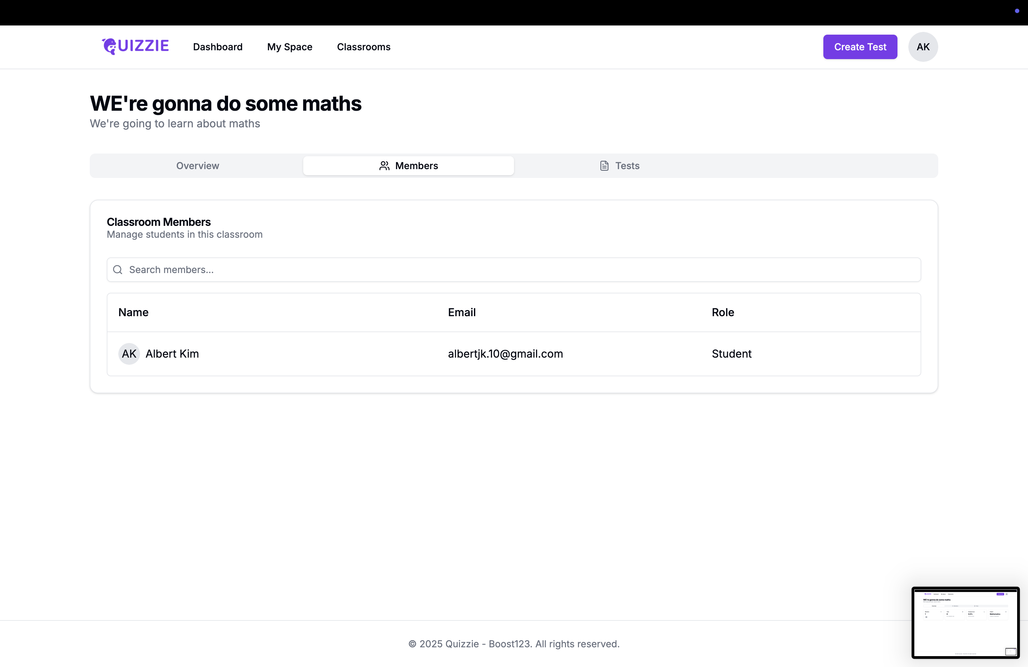The width and height of the screenshot is (1028, 667).
Task: Click the people icon on Members tab
Action: tap(384, 166)
